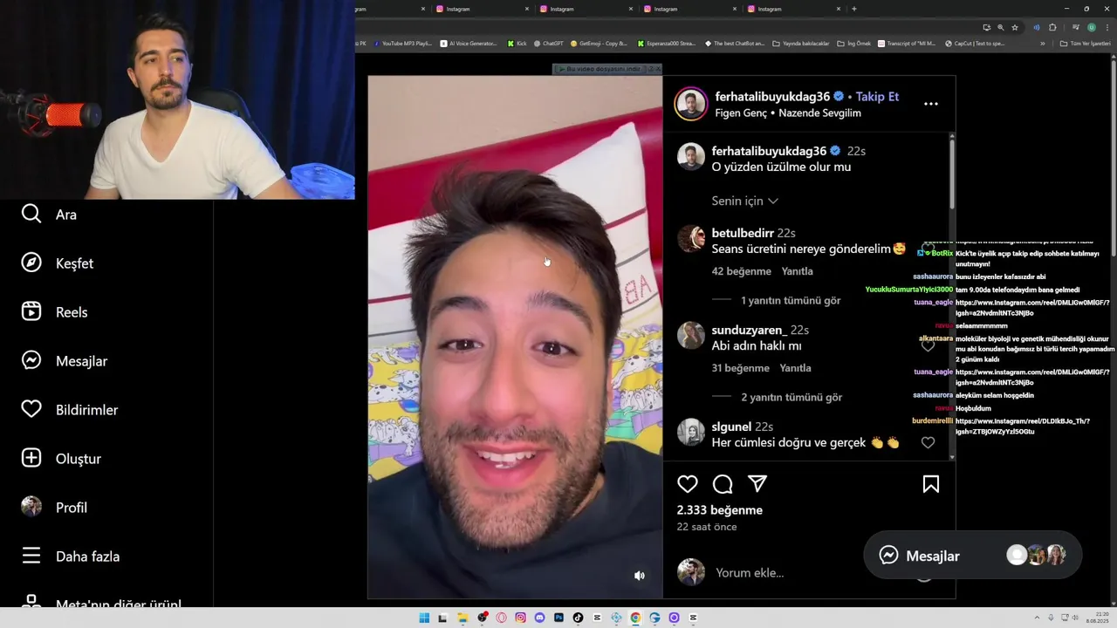The height and width of the screenshot is (628, 1117).
Task: Open Nazende Sevgilim audio link
Action: point(819,113)
